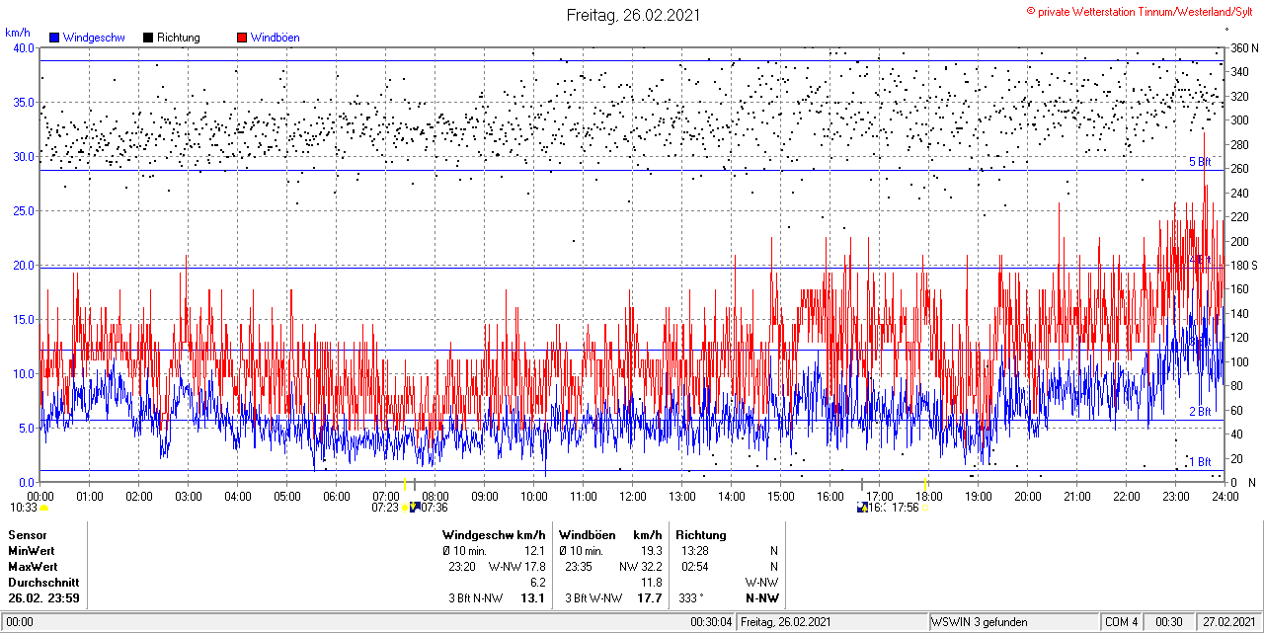Click the chart title Freitag, 26.02.2021 at top

click(633, 15)
